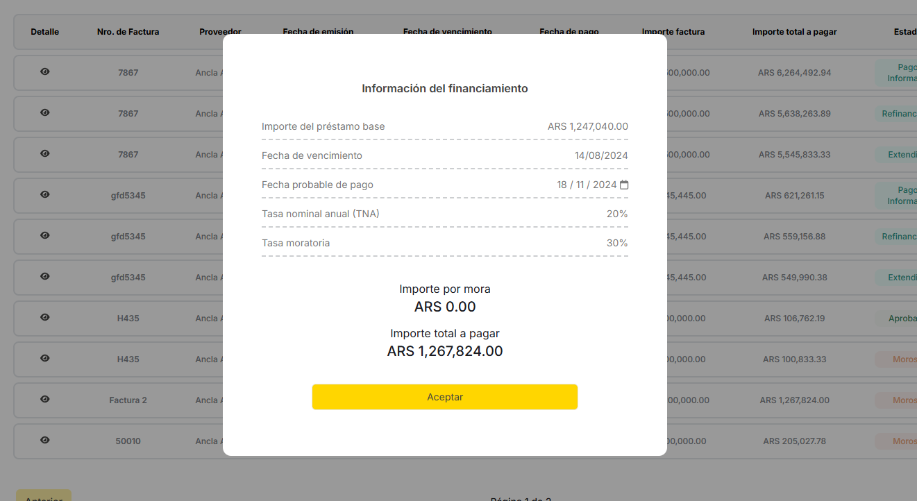Toggle detail eye on invoice 50010 row
The image size is (917, 501).
(45, 440)
